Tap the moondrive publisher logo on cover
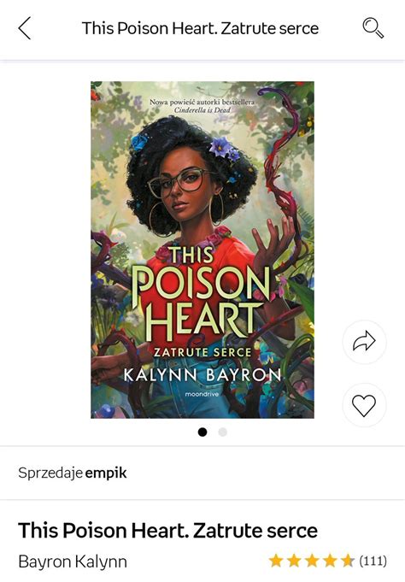This screenshot has height=582, width=405. click(202, 394)
